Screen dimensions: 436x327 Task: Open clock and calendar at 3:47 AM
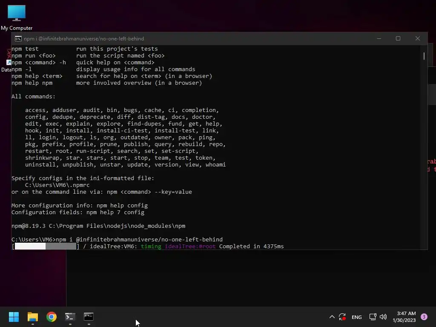click(x=404, y=317)
